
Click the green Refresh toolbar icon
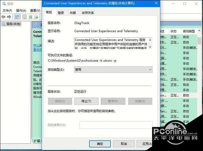coord(31,17)
